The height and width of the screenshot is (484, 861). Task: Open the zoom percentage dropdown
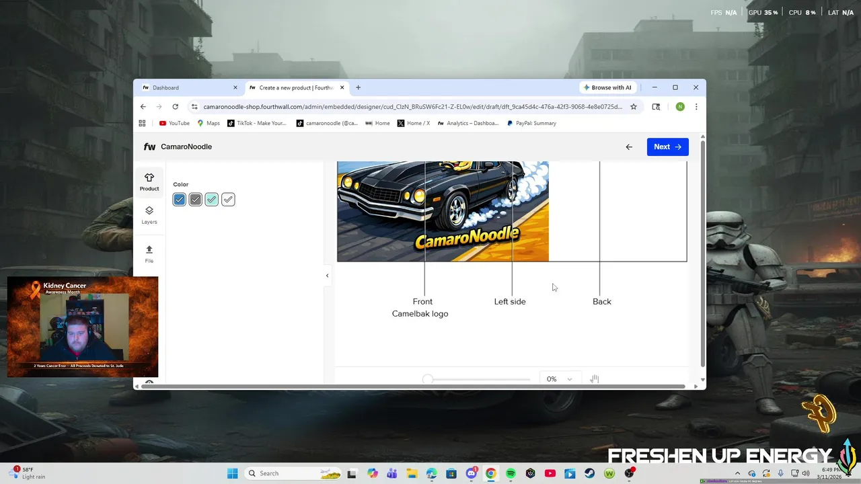click(559, 379)
